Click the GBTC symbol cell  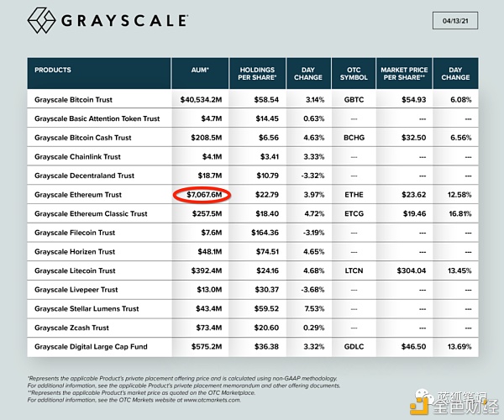pyautogui.click(x=354, y=100)
